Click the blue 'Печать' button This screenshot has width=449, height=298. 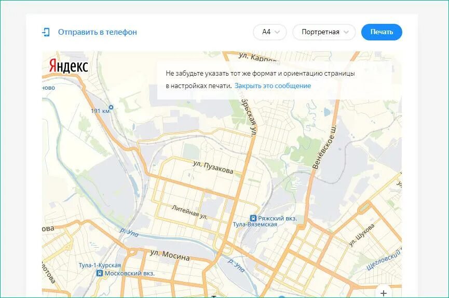[382, 32]
